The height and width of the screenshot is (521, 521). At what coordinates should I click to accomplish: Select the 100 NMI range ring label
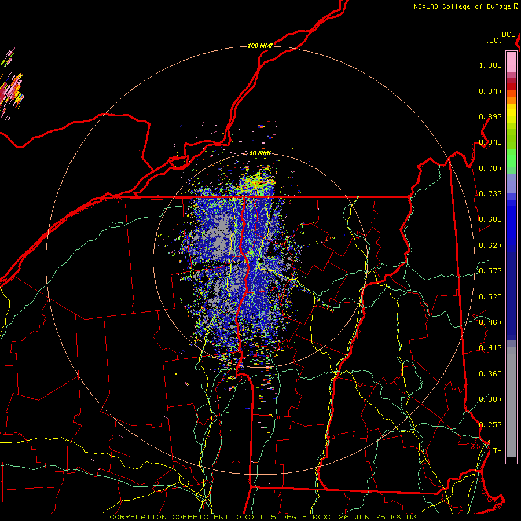(x=260, y=46)
